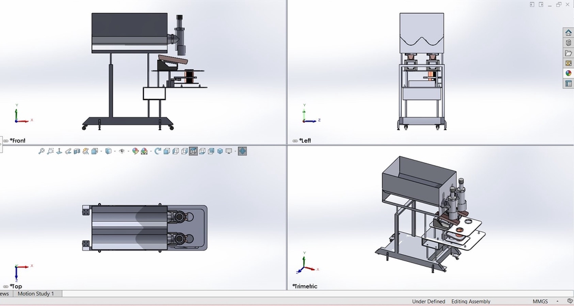Select the assembly model in the Trimetric view
Viewport: 574px width, 306px height.
click(x=430, y=215)
